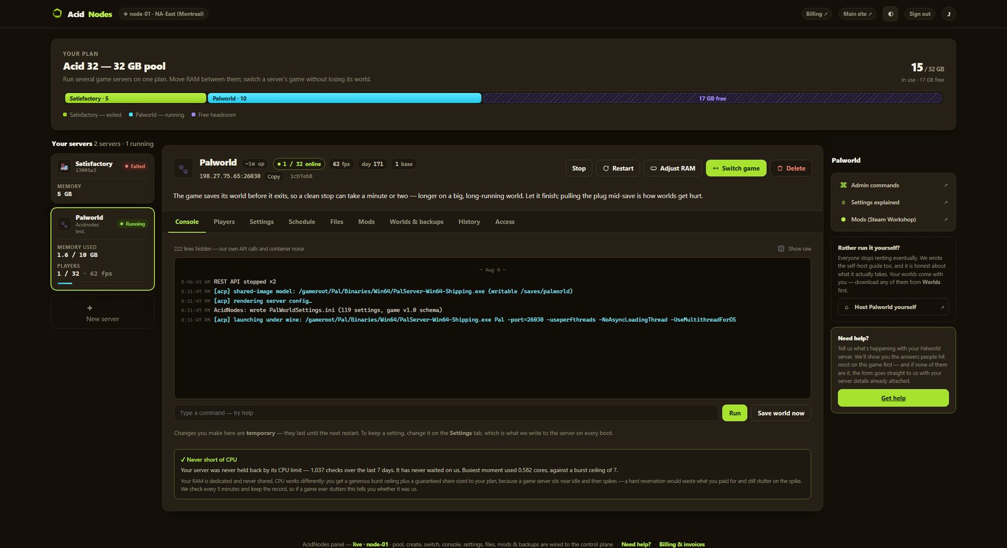Click the Exited status badge on Satisfactory

(135, 166)
